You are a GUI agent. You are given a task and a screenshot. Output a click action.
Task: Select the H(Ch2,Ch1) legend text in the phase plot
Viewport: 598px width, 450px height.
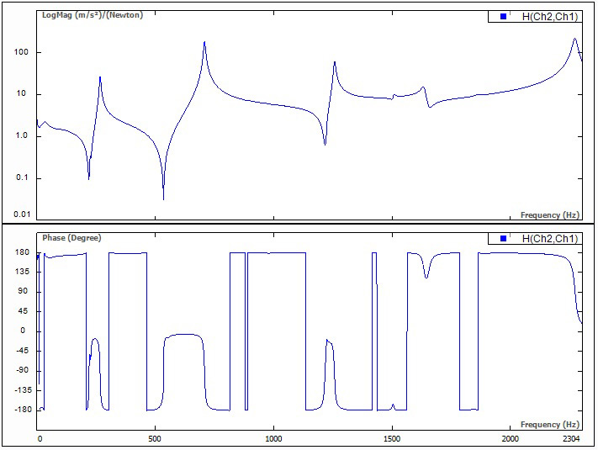tap(550, 239)
